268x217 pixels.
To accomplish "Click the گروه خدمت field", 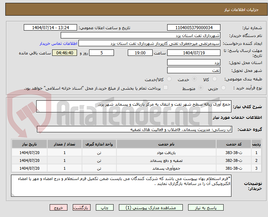I will (x=135, y=129).
